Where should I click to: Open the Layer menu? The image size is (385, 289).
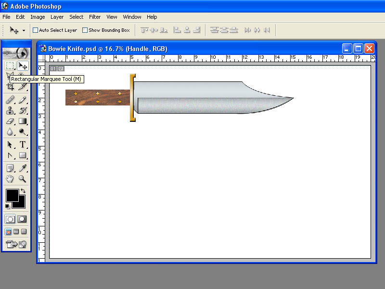[x=57, y=17]
